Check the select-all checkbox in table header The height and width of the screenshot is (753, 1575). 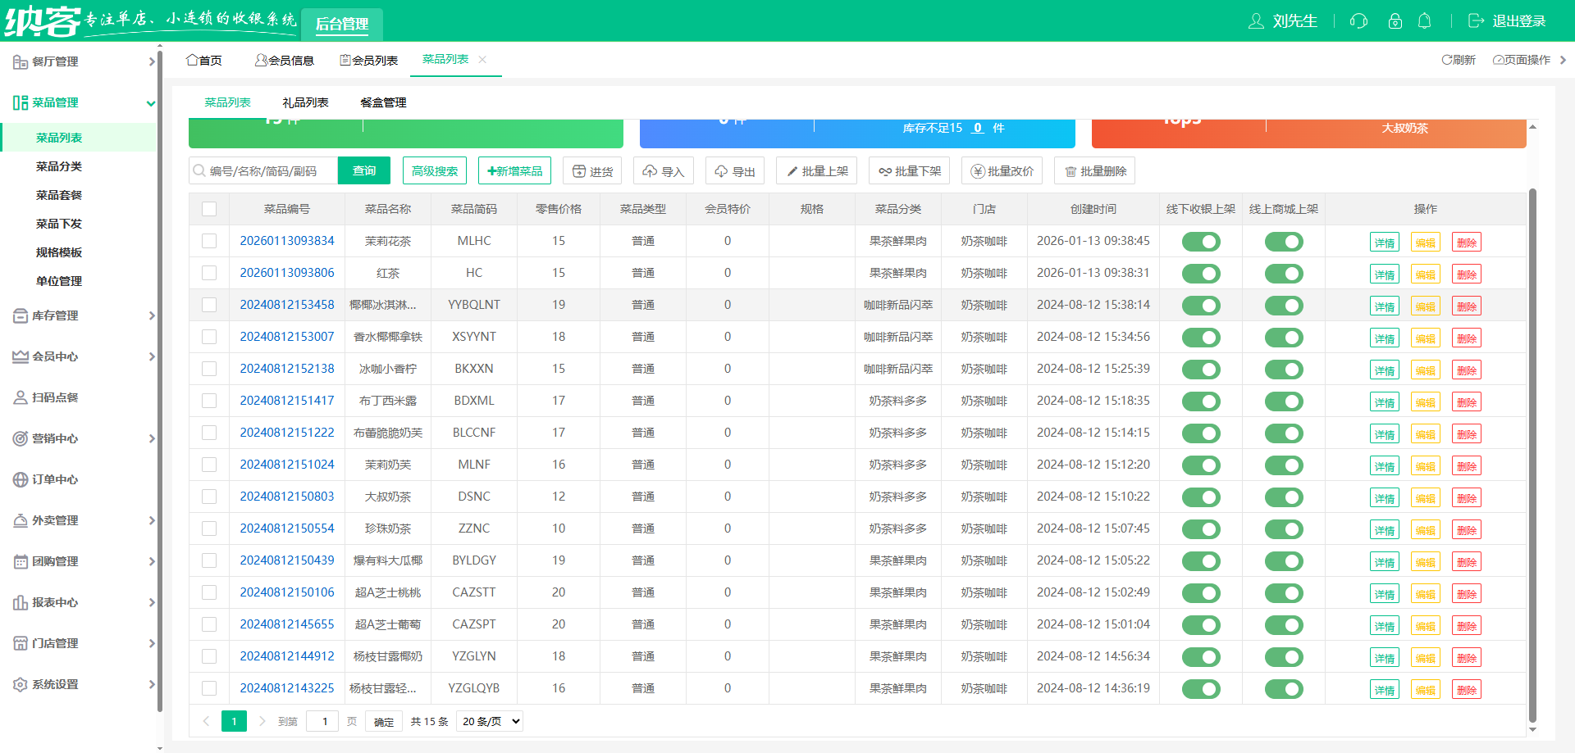[209, 209]
